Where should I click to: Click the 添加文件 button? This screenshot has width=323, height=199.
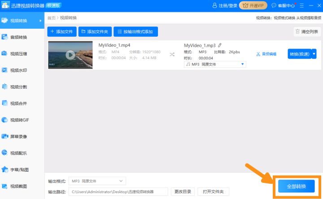click(62, 32)
